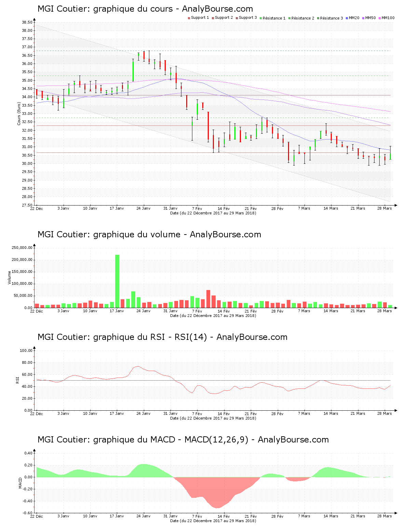This screenshot has height=530, width=410.
Task: Click the 'graphique du RSI - RSI(14)' title
Action: pyautogui.click(x=162, y=337)
